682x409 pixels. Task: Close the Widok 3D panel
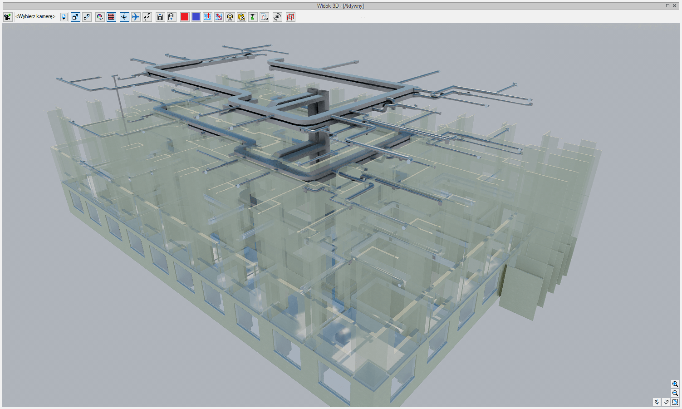pos(674,5)
